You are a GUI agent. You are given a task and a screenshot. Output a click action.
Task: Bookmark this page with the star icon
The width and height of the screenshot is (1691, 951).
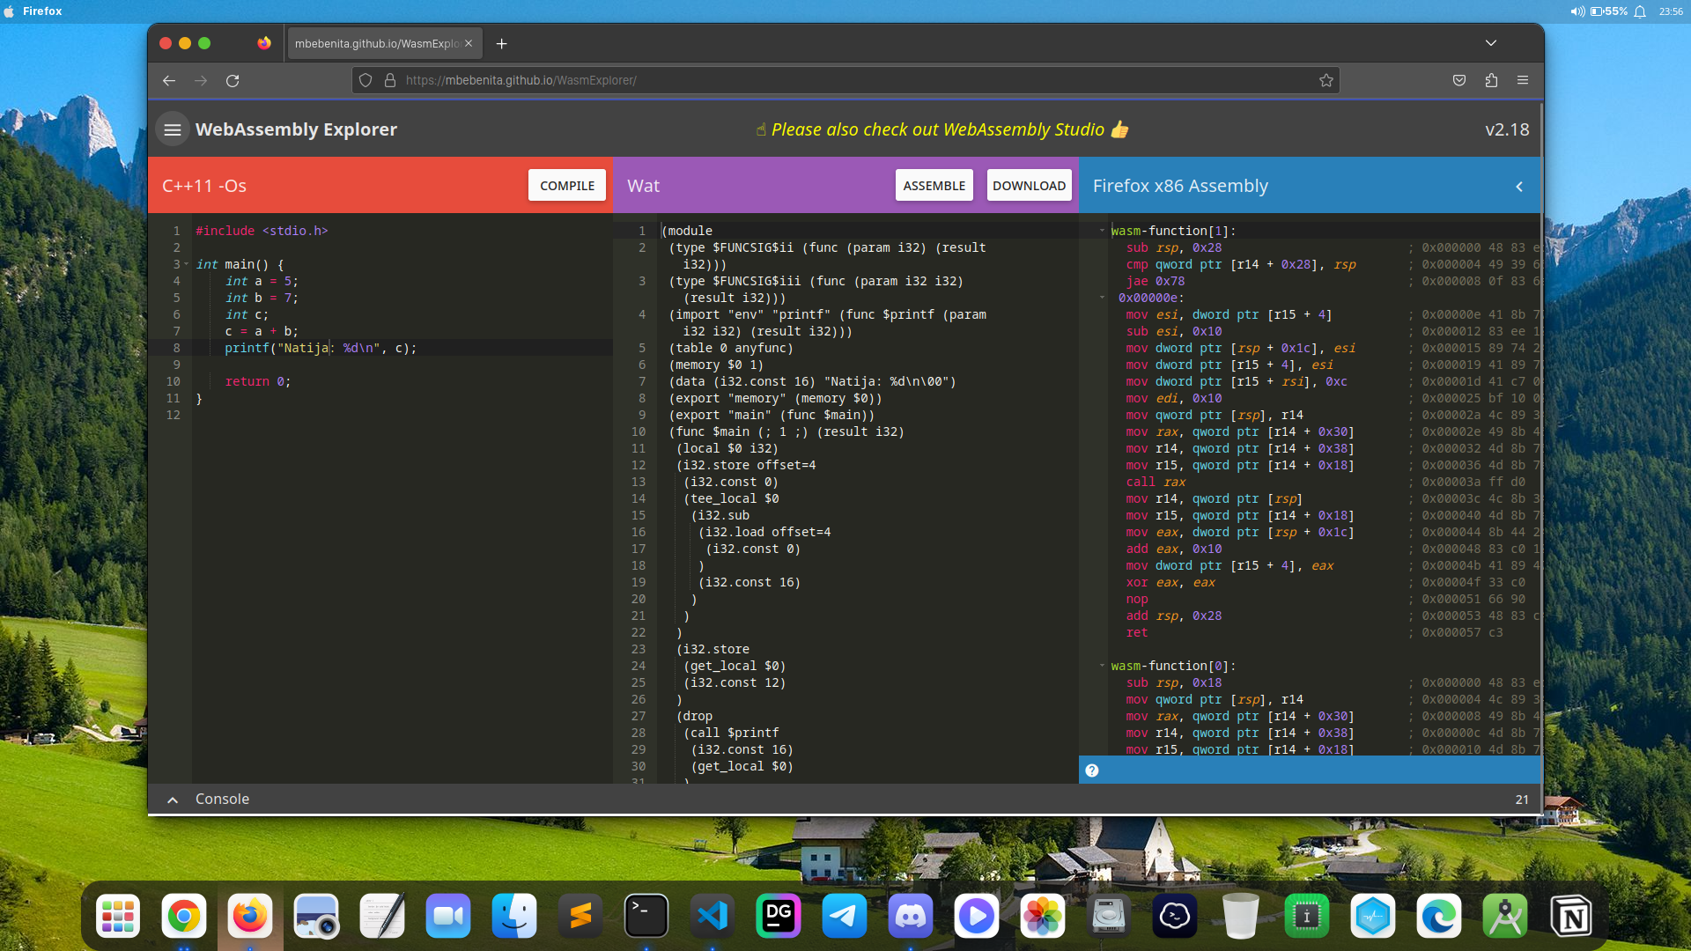pyautogui.click(x=1326, y=80)
